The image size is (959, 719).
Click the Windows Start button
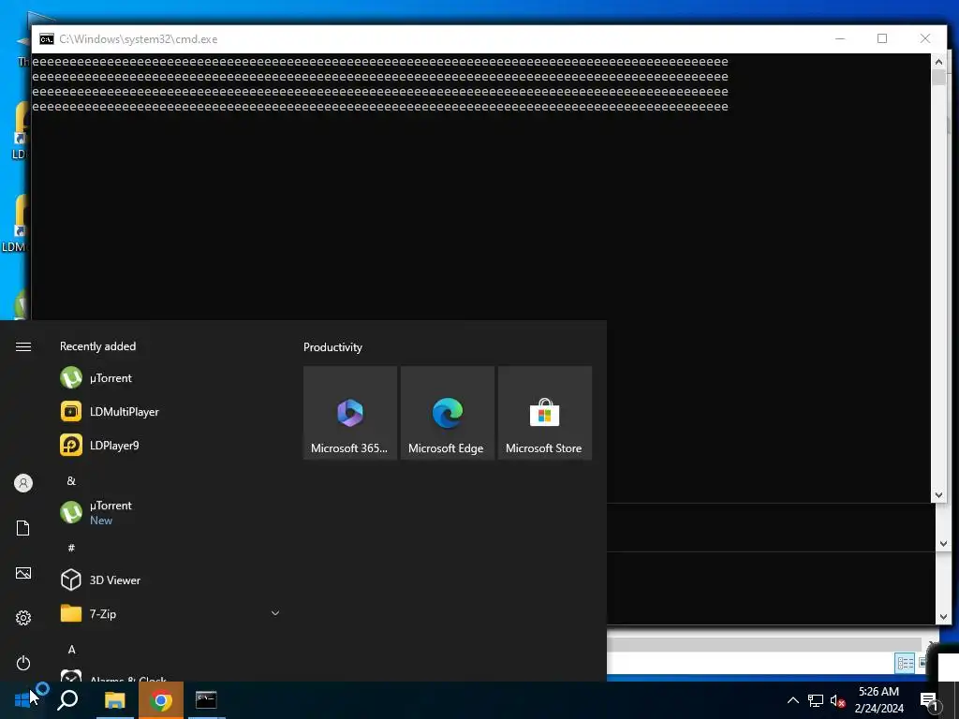pyautogui.click(x=22, y=699)
